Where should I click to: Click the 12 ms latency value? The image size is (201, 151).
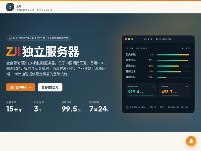pyautogui.click(x=152, y=60)
